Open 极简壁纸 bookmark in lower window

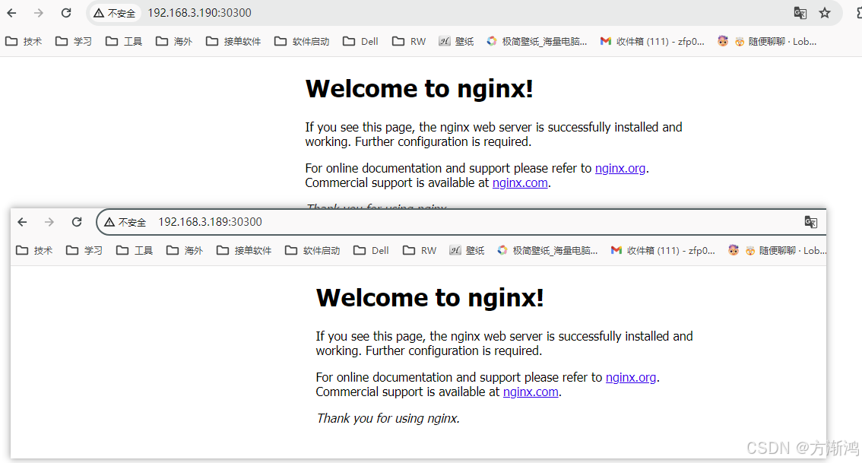point(547,250)
